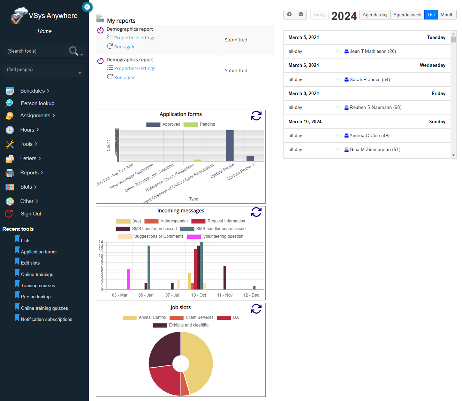Toggle the Approved legend series
Viewport: 462px width, 401px height.
153,124
